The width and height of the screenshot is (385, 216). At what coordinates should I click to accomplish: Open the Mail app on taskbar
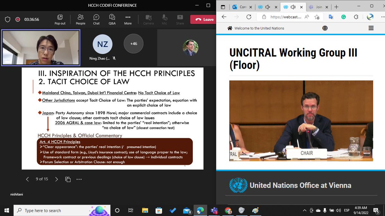(x=187, y=210)
